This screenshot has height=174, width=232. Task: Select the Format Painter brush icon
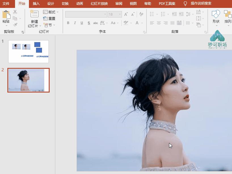15,25
